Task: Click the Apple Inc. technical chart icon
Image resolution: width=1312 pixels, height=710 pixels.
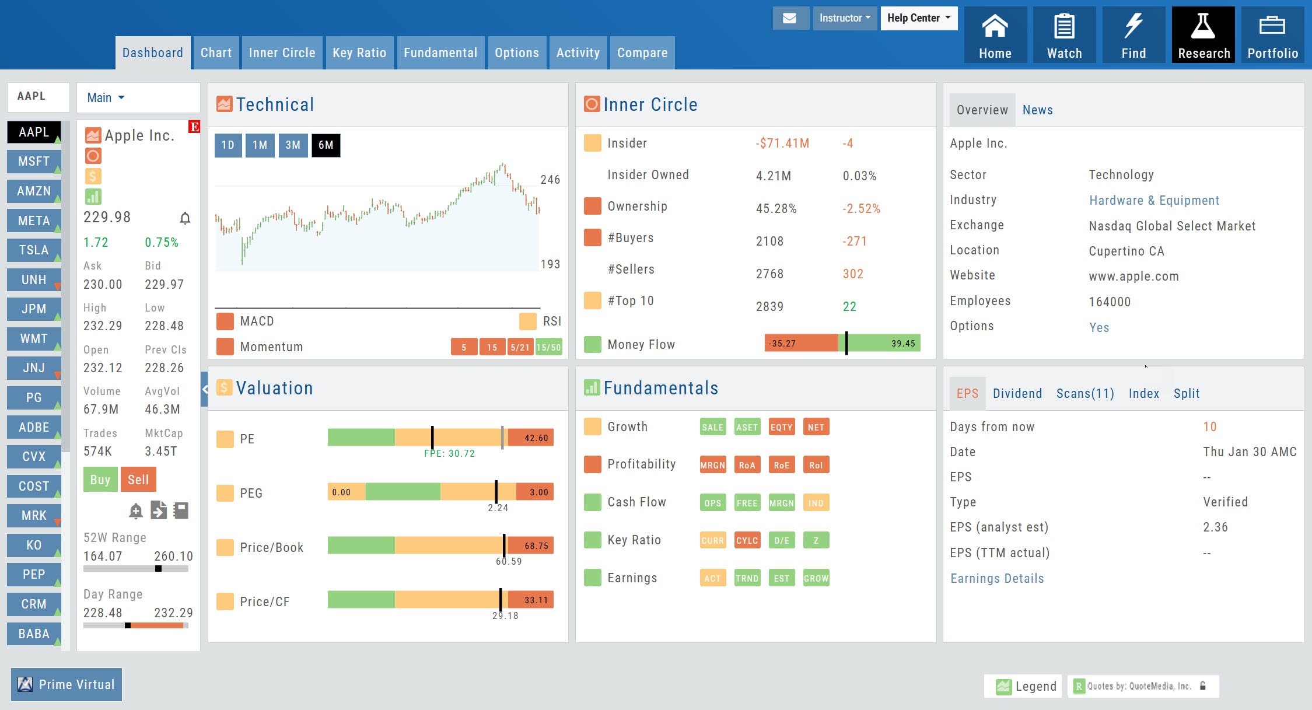Action: click(x=93, y=135)
